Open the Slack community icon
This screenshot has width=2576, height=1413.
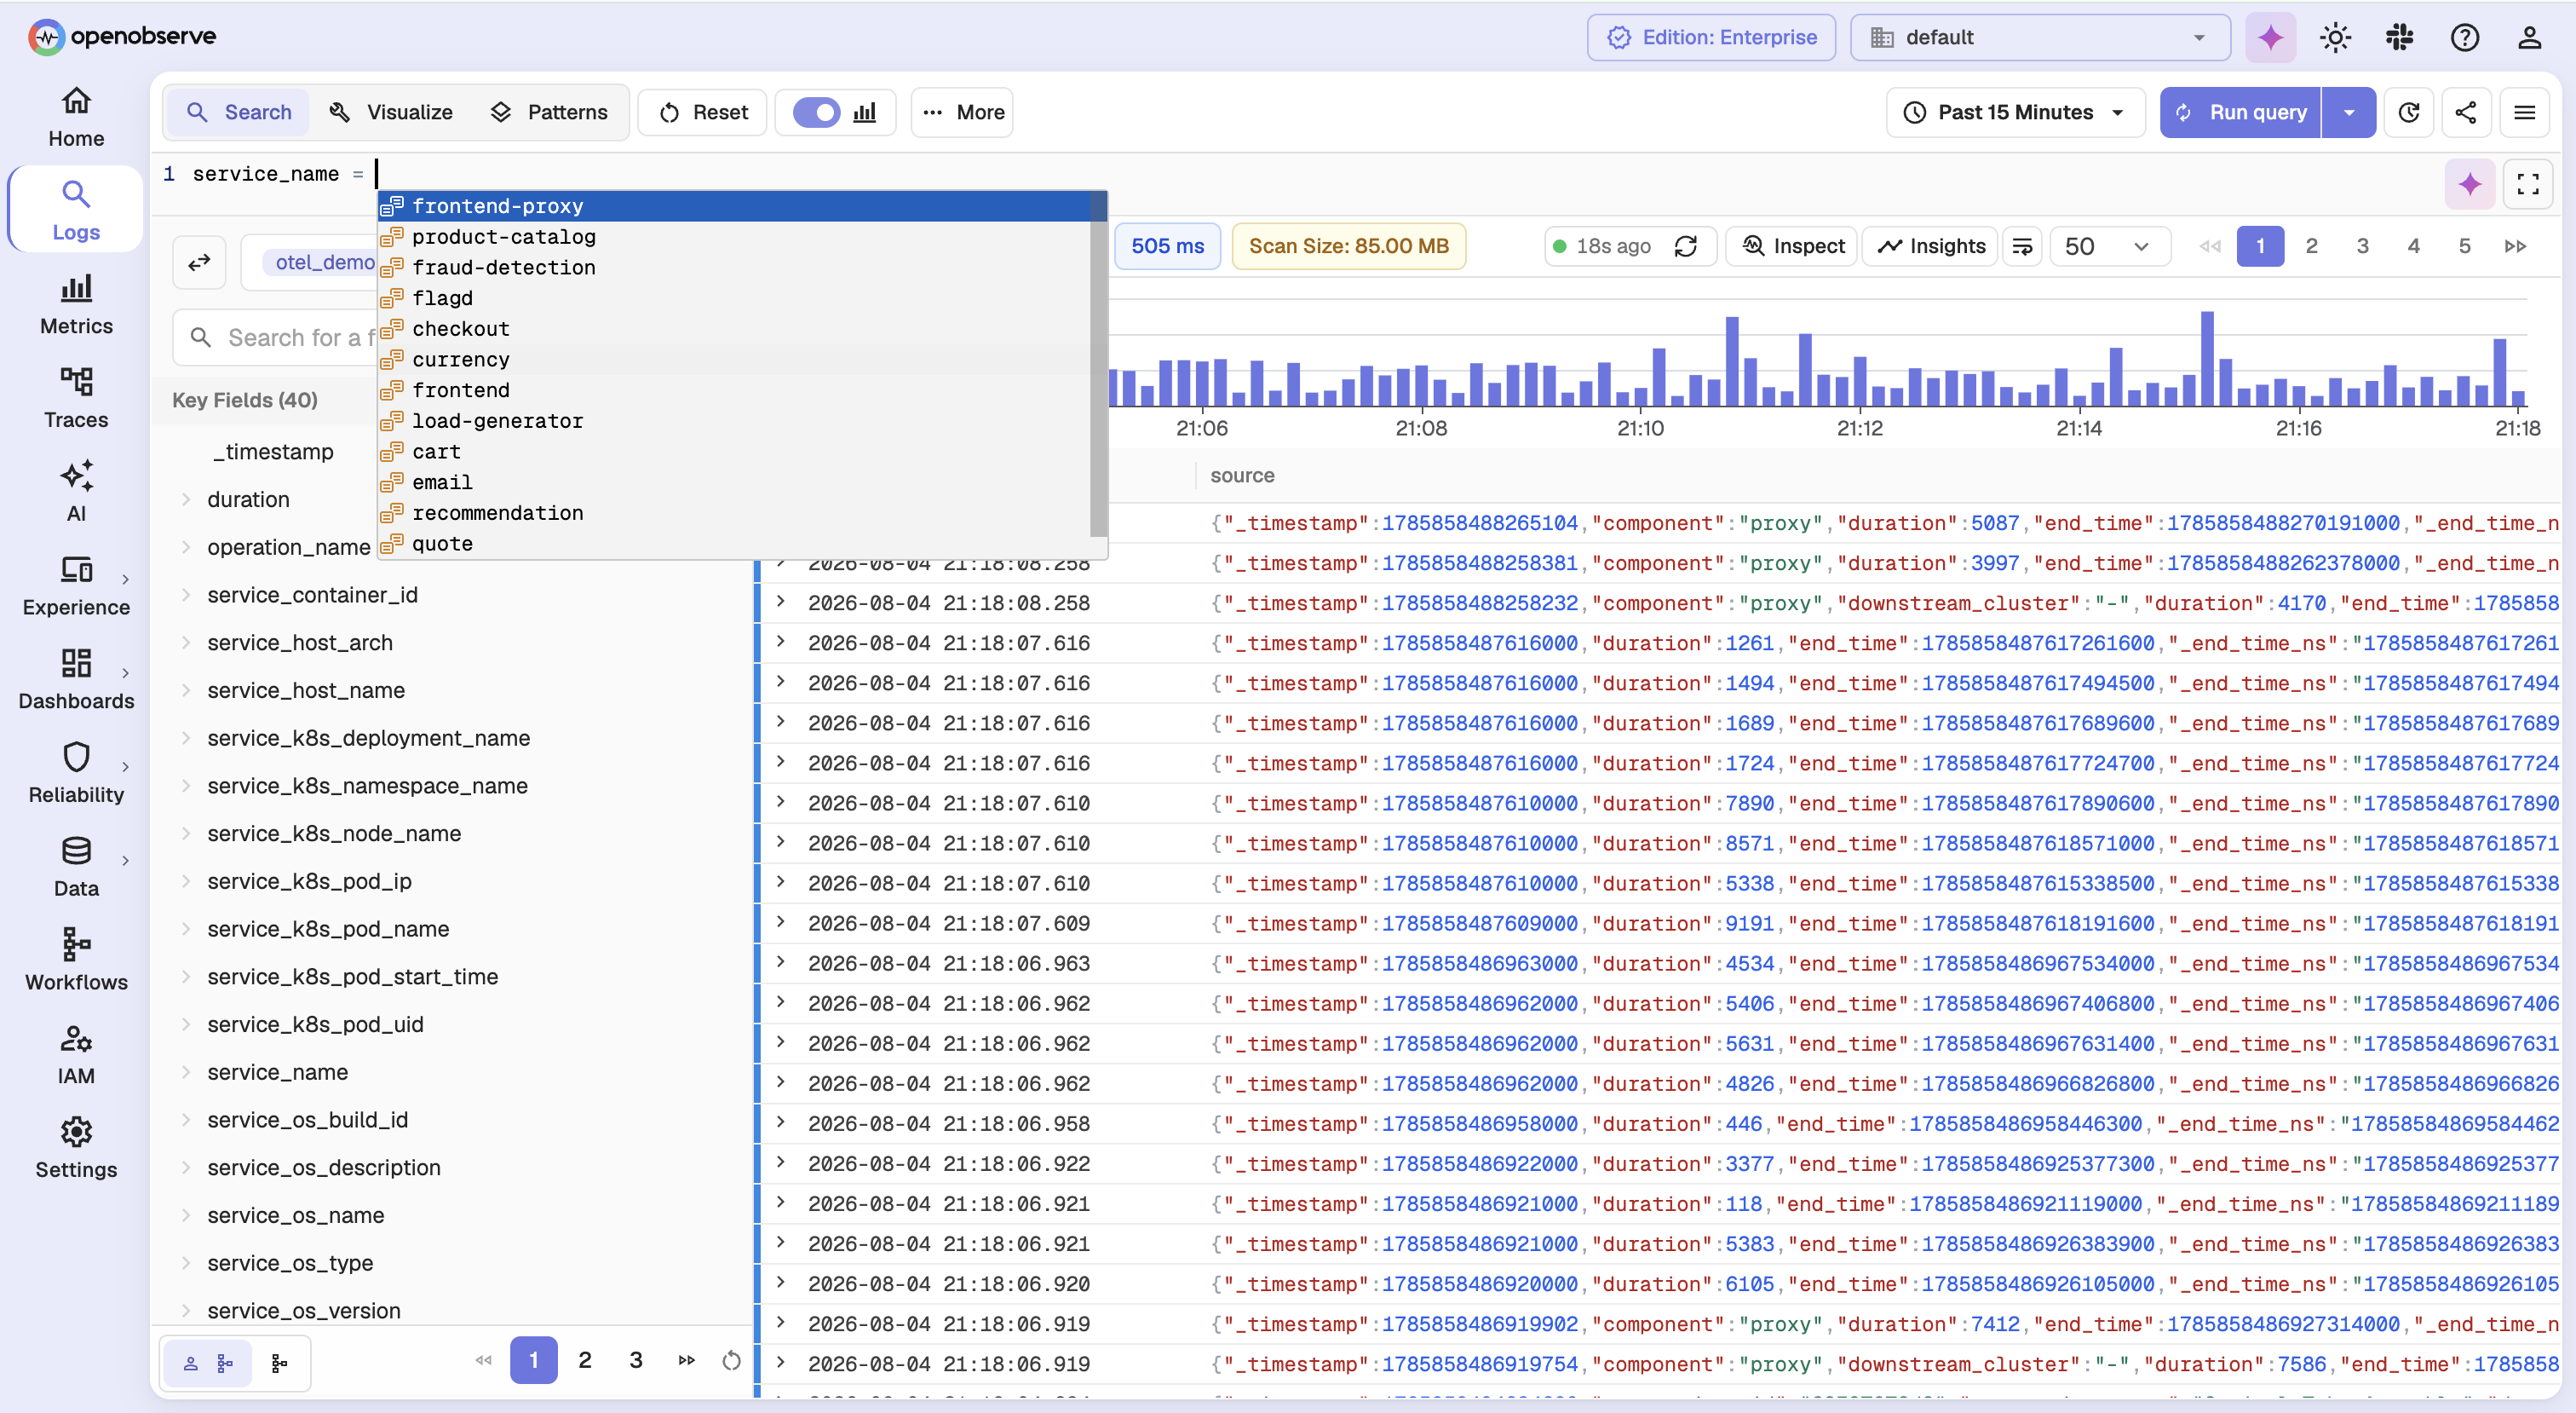[x=2400, y=38]
